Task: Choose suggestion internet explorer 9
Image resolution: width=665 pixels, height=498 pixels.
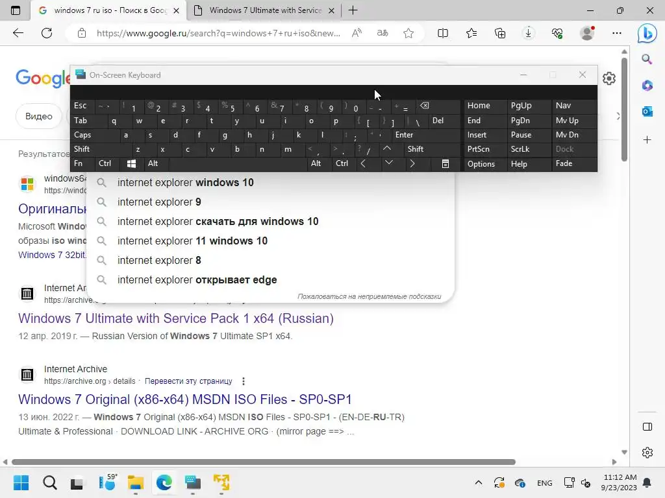Action: tap(270, 202)
